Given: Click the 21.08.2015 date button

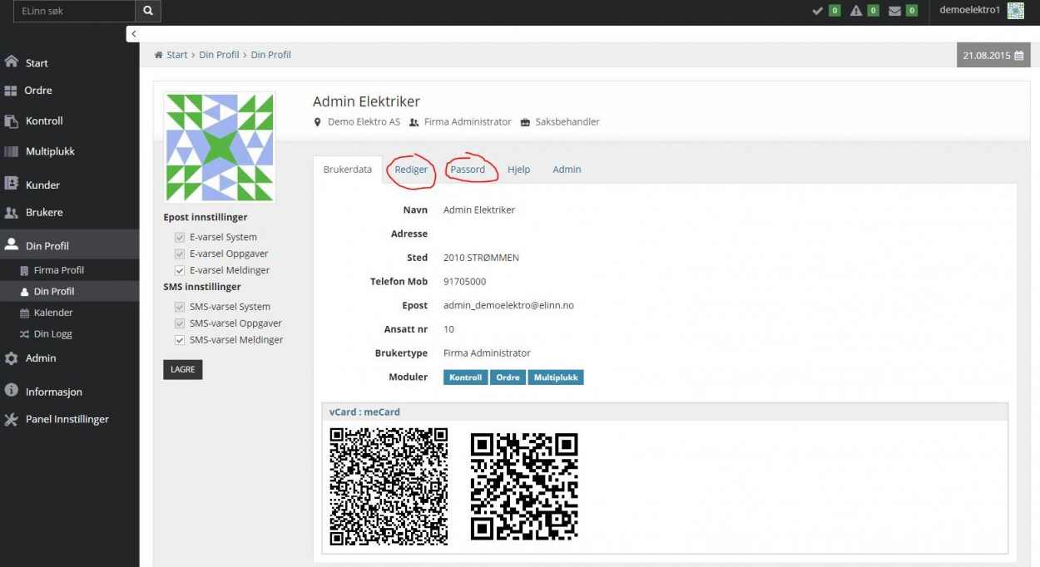Looking at the screenshot, I should pos(993,55).
